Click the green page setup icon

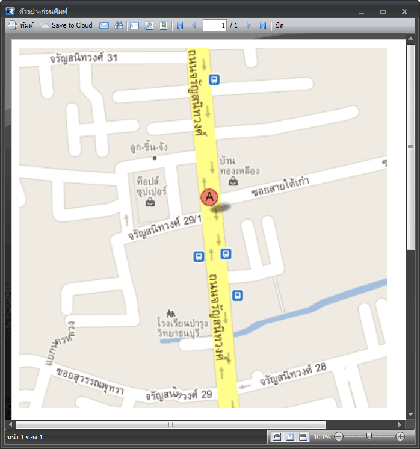coord(163,25)
